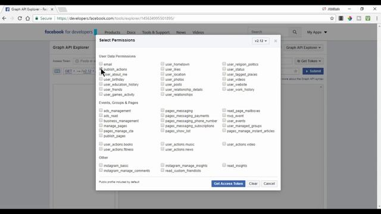The width and height of the screenshot is (381, 214).
Task: Enable the user_events checkbox
Action: (x=224, y=120)
